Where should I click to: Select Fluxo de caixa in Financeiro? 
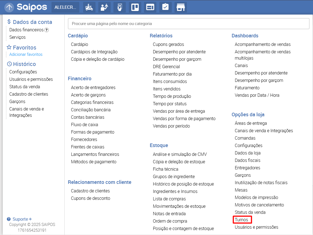point(85,125)
